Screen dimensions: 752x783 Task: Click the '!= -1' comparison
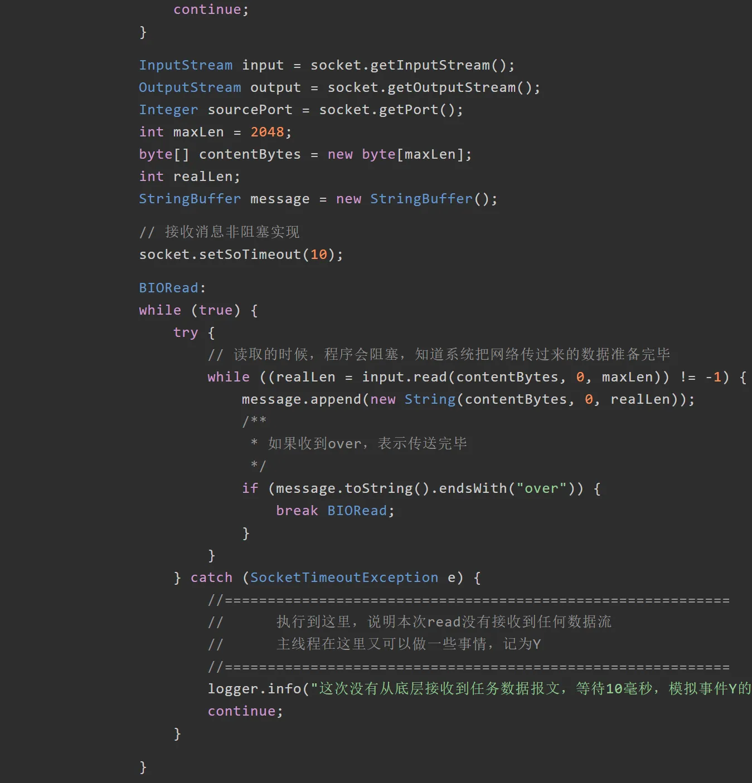700,377
